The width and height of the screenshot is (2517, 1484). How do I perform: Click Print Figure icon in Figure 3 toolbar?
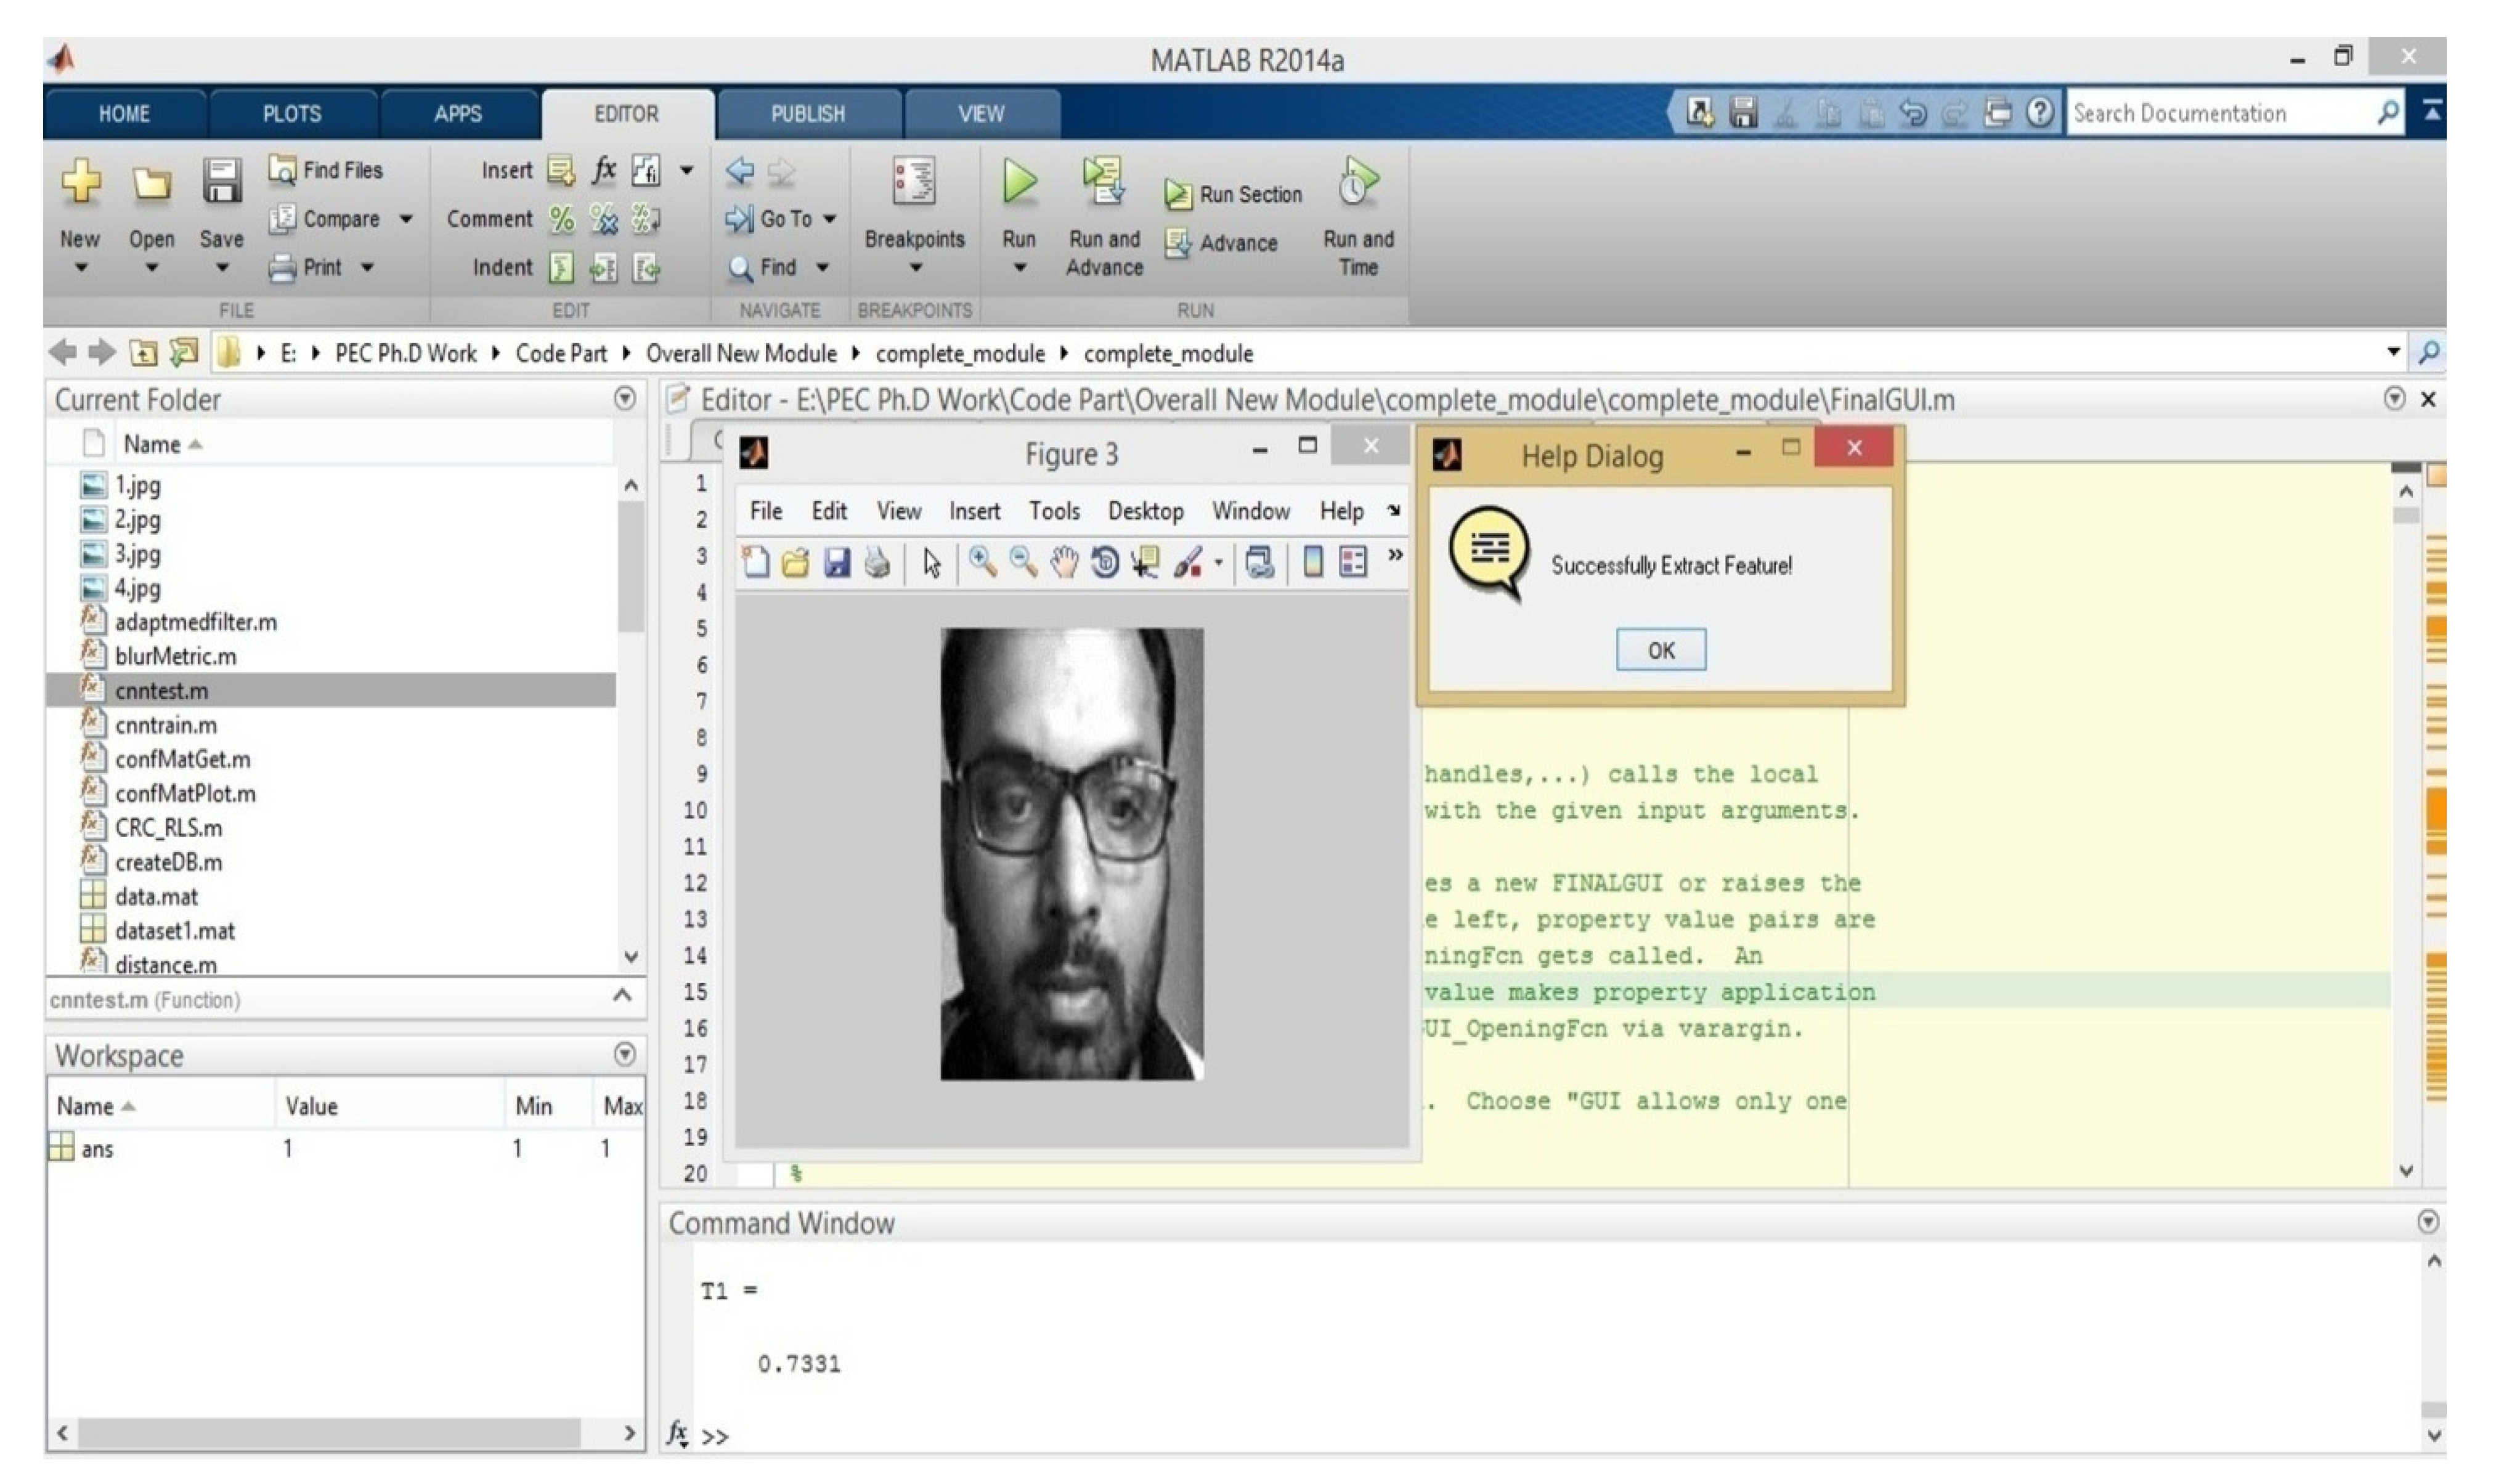coord(877,563)
